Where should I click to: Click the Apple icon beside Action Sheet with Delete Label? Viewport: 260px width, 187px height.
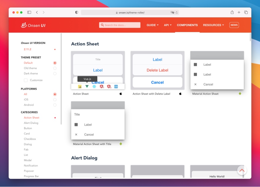pyautogui.click(x=181, y=94)
